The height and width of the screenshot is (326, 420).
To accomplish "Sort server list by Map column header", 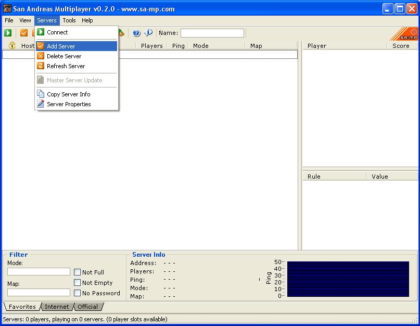I will [x=271, y=46].
